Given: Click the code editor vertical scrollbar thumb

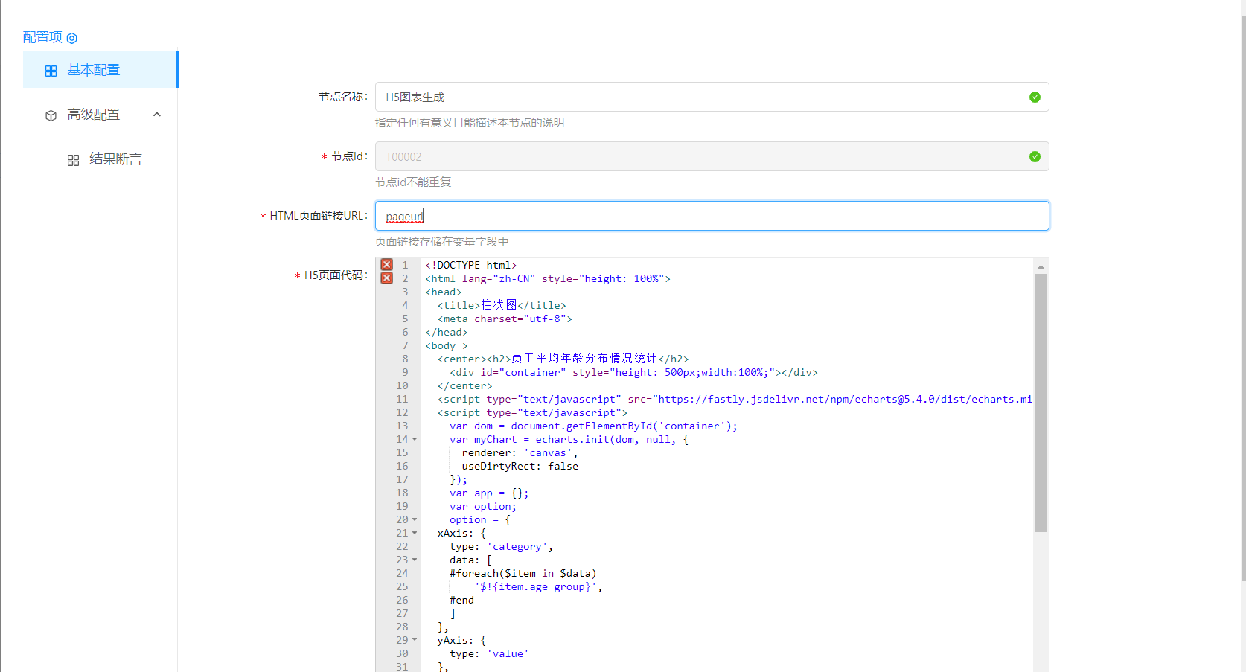Looking at the screenshot, I should (1041, 402).
